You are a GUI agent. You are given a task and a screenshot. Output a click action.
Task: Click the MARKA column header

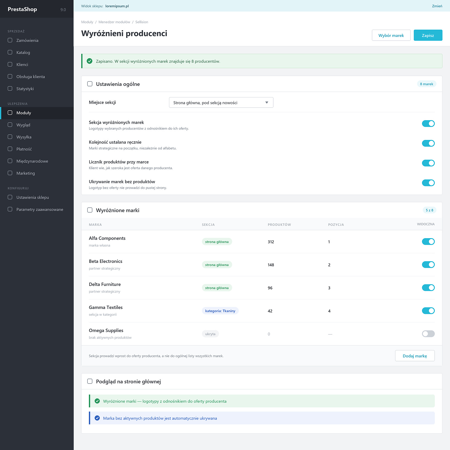pyautogui.click(x=95, y=225)
